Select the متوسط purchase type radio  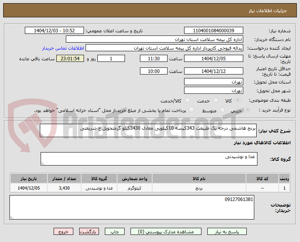pyautogui.click(x=222, y=110)
